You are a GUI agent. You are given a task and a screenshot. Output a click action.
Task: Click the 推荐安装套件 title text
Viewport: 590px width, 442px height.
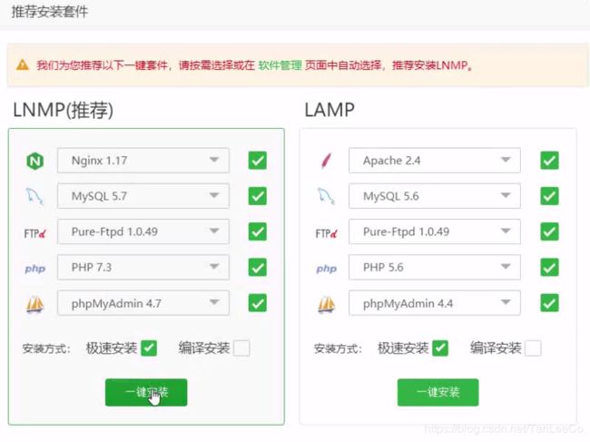[x=50, y=12]
